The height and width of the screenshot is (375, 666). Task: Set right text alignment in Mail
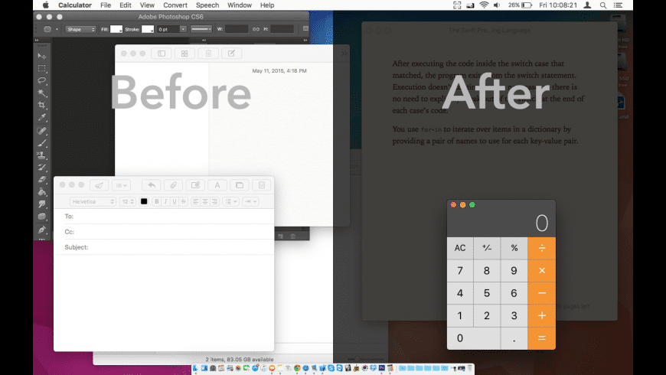(214, 201)
